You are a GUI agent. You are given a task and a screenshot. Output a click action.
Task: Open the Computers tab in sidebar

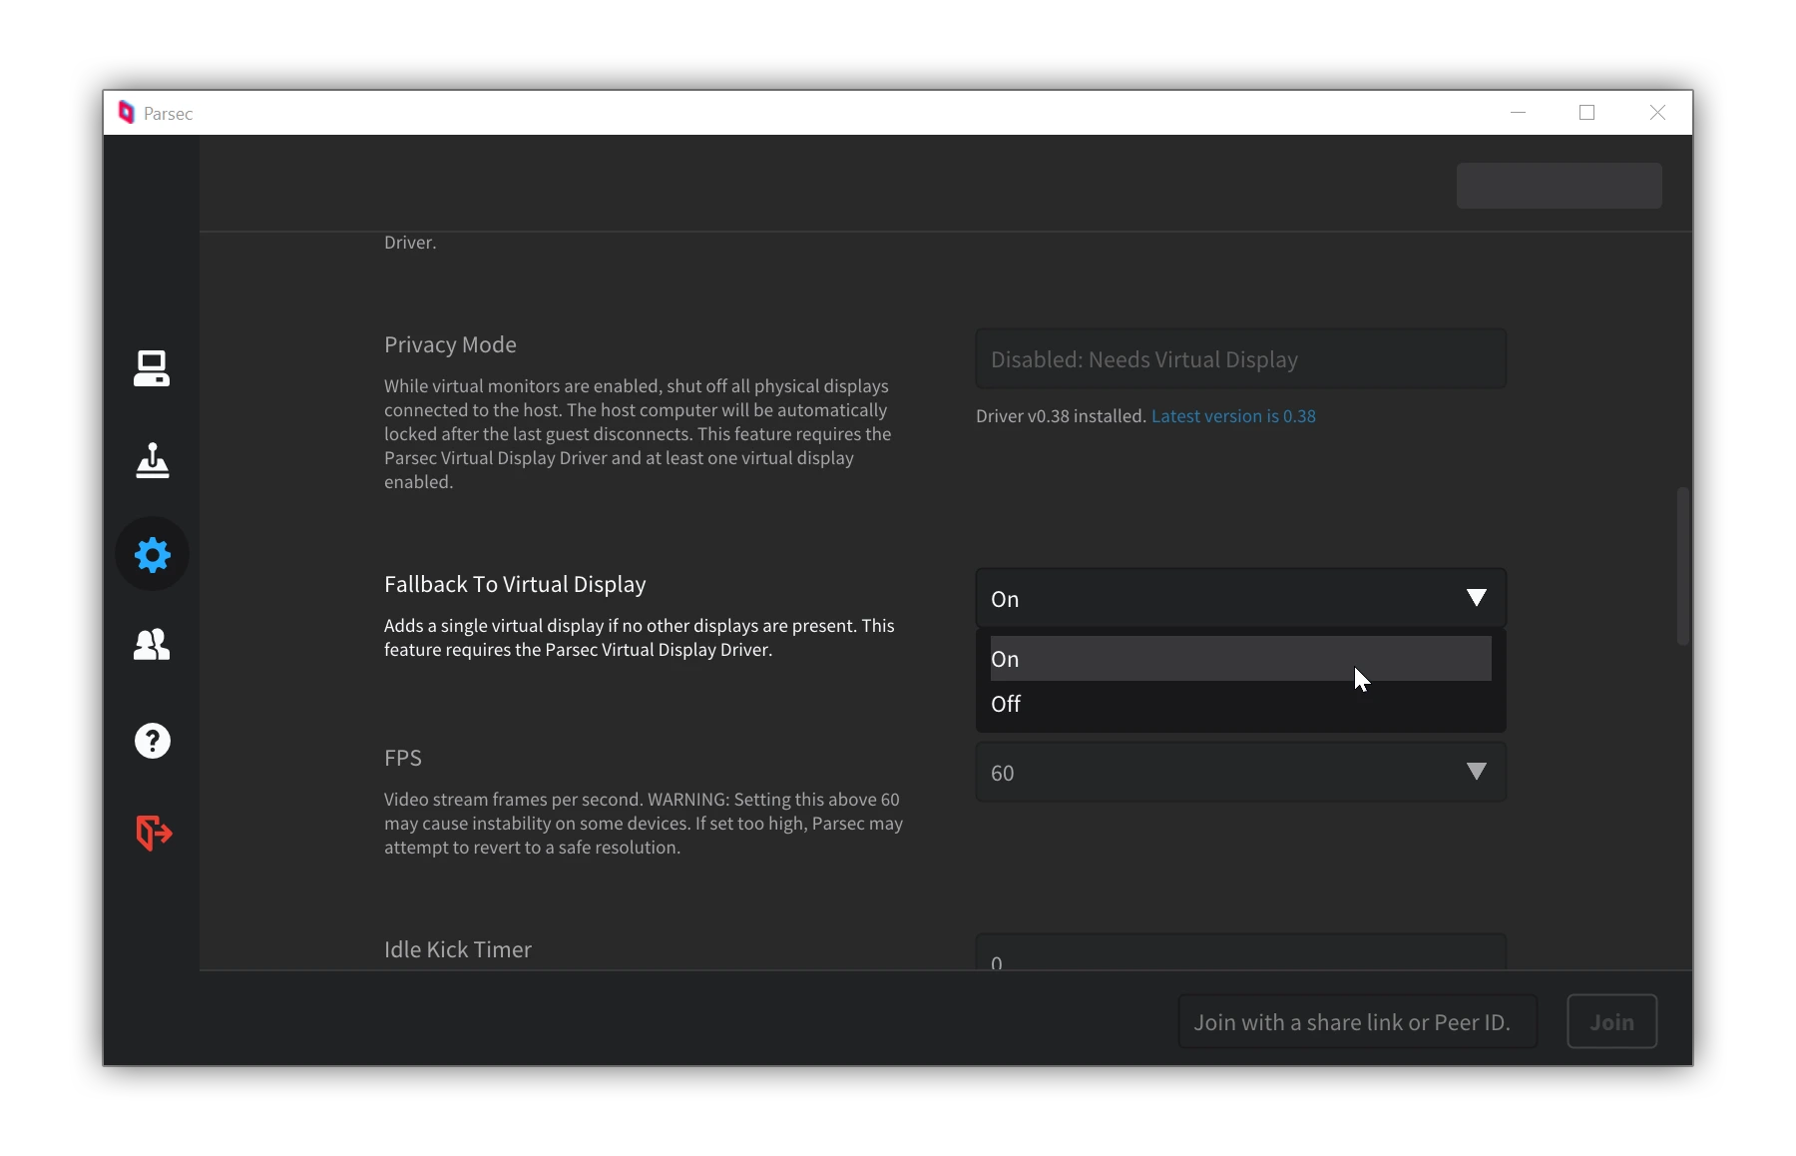152,368
